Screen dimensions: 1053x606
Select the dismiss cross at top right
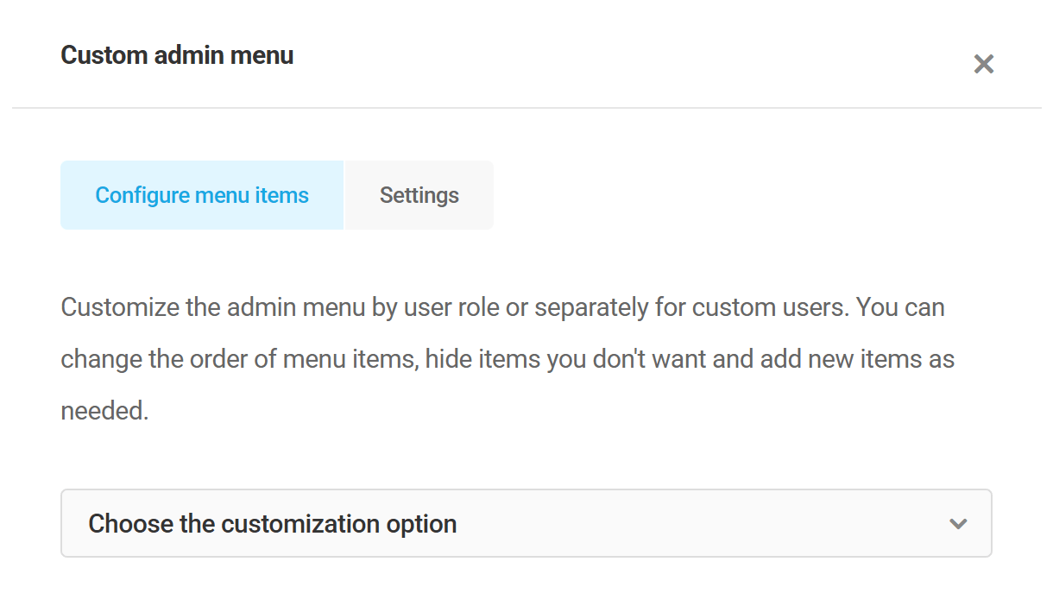point(983,63)
